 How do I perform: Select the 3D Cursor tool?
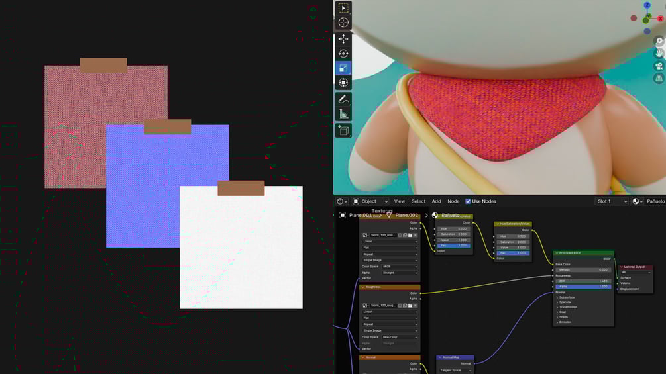pyautogui.click(x=343, y=23)
